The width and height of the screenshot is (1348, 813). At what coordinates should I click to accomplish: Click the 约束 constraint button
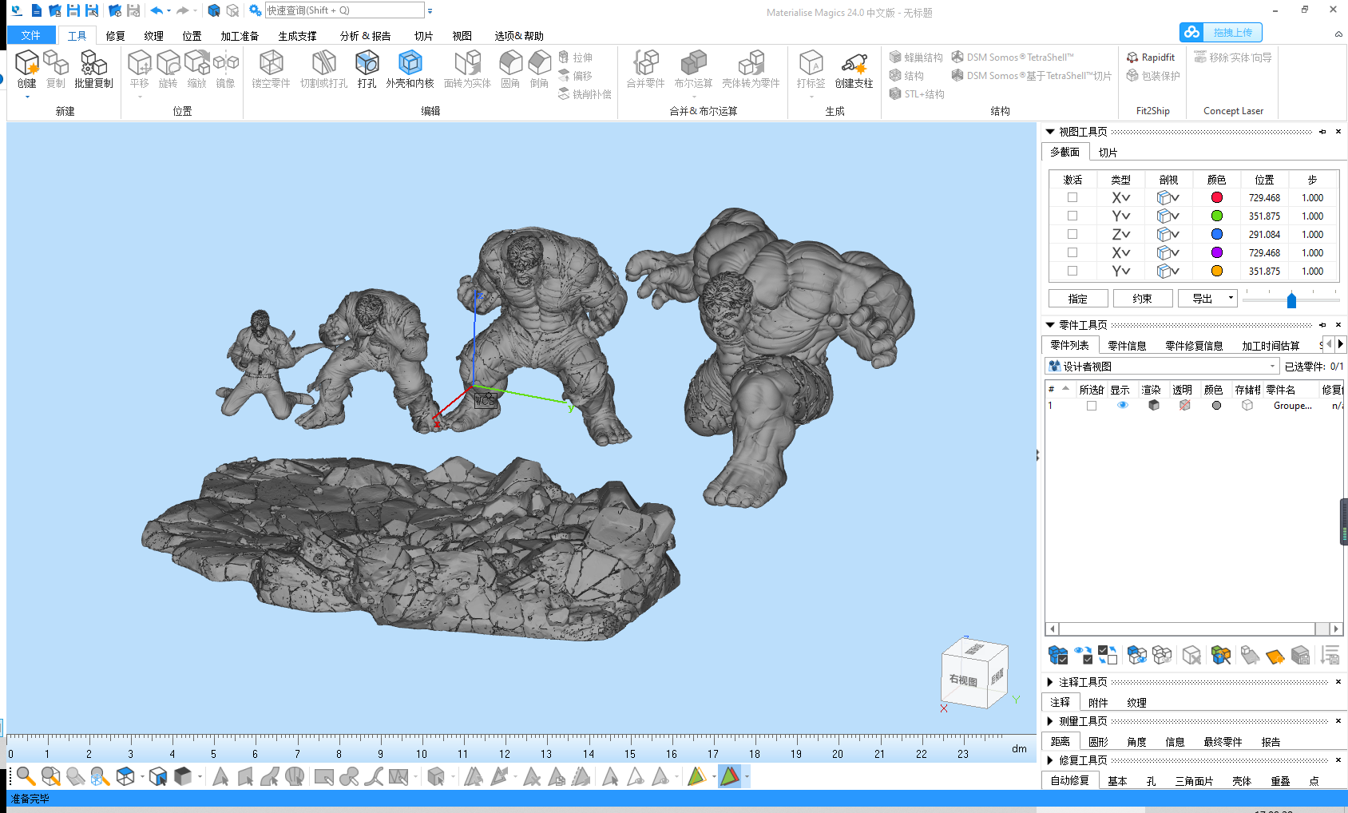[x=1143, y=298]
